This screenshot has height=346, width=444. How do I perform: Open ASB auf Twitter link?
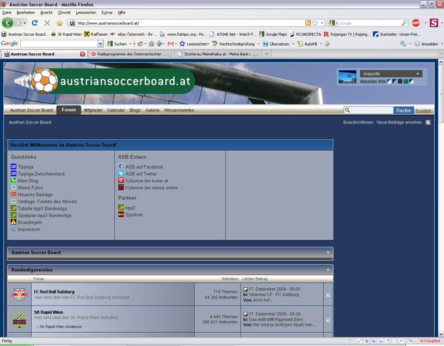click(x=141, y=174)
